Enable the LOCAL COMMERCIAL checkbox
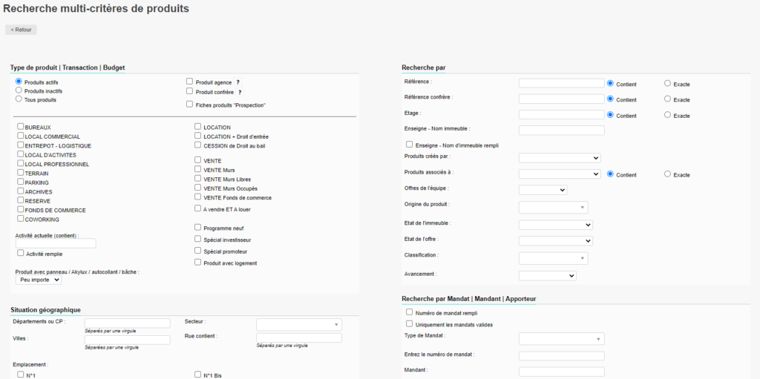760x379 pixels. (21, 136)
